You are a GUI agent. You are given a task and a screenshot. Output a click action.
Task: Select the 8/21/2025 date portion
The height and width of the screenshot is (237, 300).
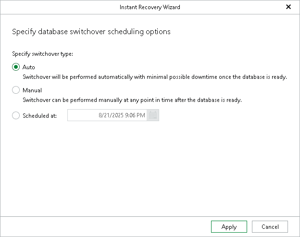(111, 115)
